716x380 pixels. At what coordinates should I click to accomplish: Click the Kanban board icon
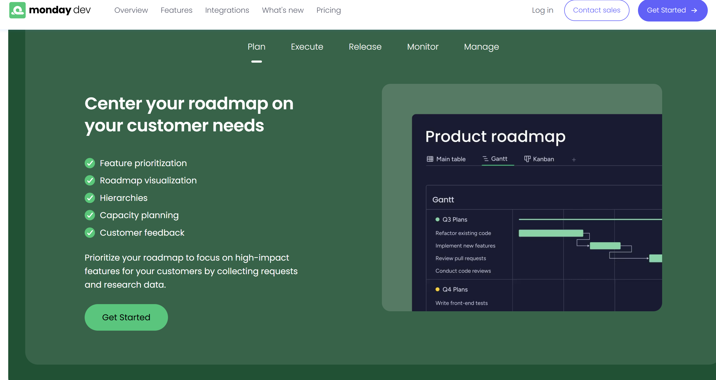[527, 159]
